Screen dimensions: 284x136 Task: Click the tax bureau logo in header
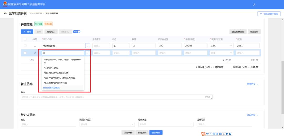(5, 4)
